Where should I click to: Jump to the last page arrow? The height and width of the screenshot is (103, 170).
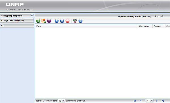(163, 101)
